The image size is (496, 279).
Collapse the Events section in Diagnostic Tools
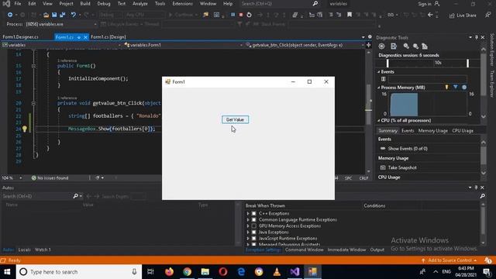[x=379, y=72]
